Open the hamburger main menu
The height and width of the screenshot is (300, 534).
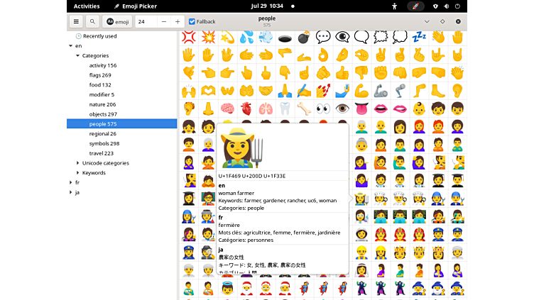tap(75, 21)
